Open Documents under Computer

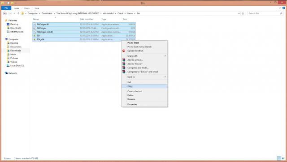point(16,47)
